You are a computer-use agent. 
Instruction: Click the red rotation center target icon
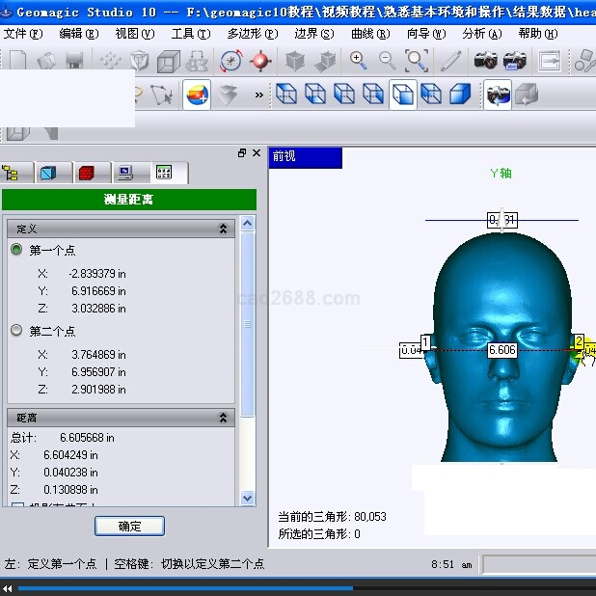260,61
